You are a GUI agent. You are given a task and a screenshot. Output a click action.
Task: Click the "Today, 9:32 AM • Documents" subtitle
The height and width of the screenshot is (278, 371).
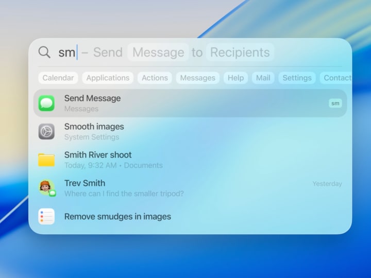click(113, 165)
